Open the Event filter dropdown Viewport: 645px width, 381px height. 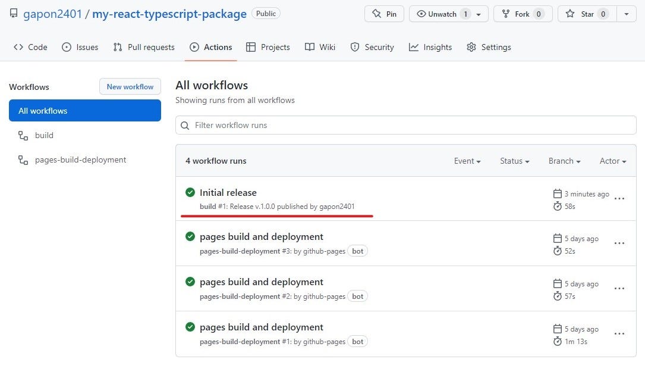(467, 161)
